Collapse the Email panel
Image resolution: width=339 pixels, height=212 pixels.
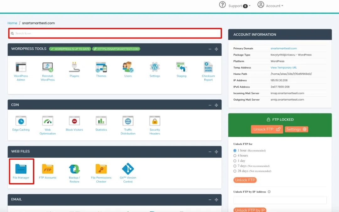(x=210, y=200)
